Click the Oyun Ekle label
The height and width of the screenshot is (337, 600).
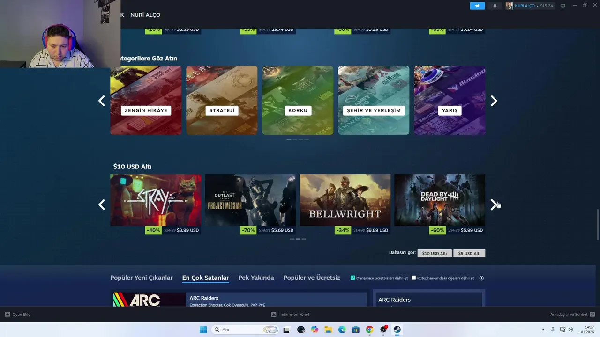(x=21, y=314)
